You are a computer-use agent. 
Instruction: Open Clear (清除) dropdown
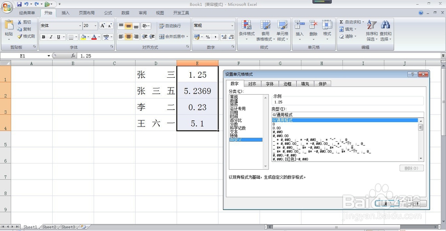tap(347, 36)
